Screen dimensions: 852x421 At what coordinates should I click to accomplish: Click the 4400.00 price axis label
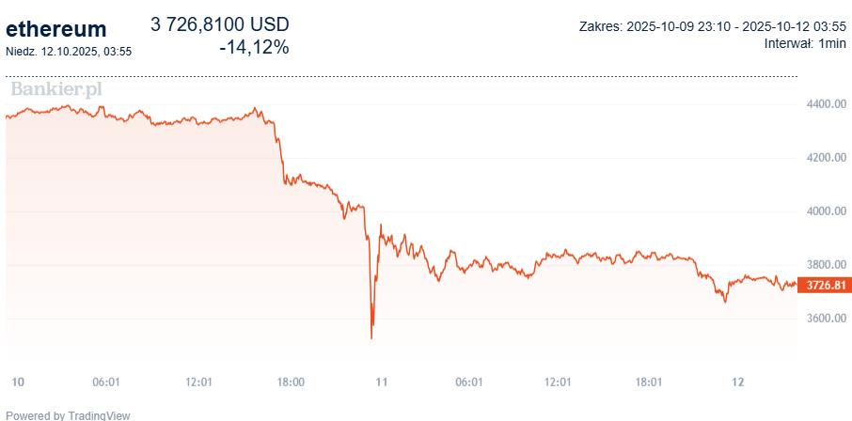(825, 104)
